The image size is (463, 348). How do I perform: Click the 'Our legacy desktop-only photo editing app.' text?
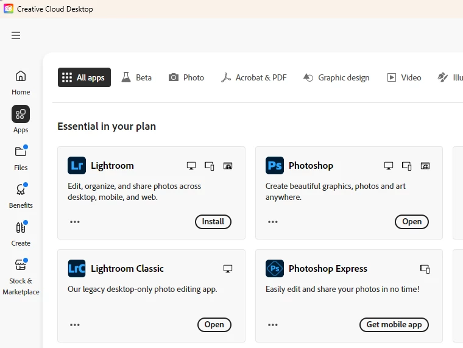tap(143, 289)
